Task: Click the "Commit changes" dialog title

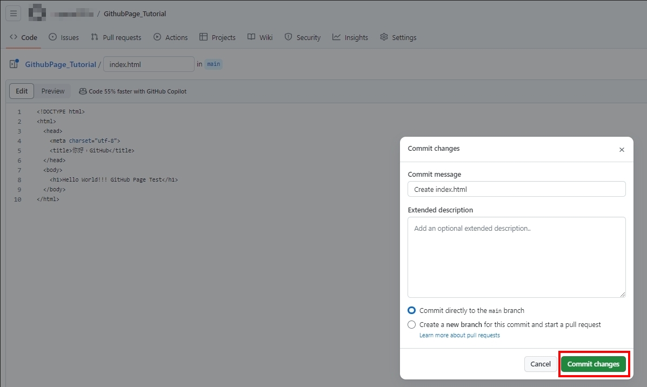Action: [433, 148]
